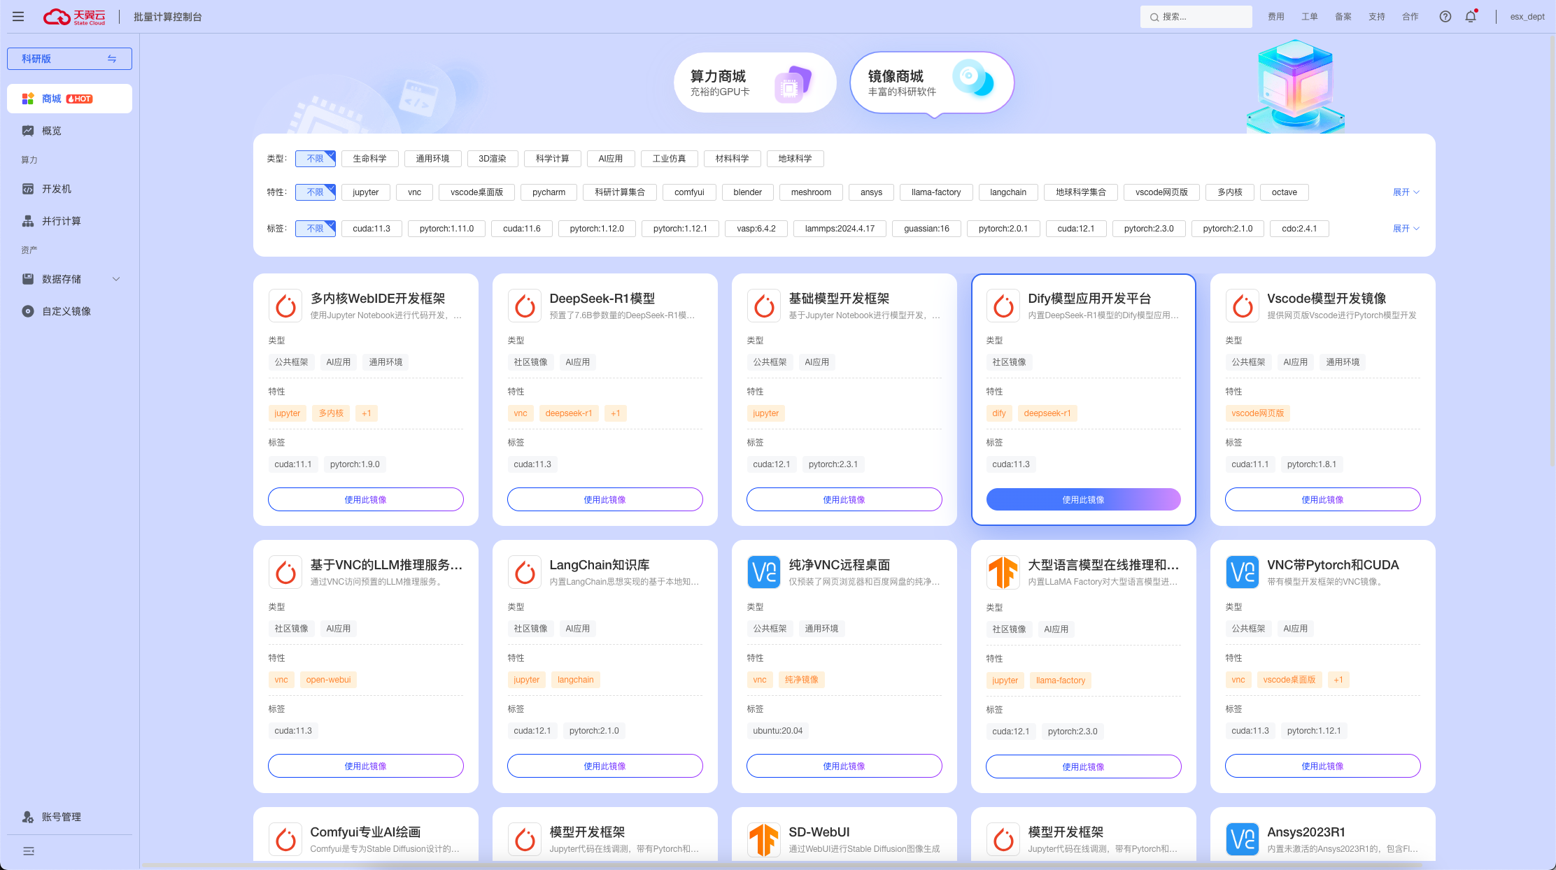Click the 算力商城 chip icon
This screenshot has width=1556, height=870.
(x=793, y=84)
